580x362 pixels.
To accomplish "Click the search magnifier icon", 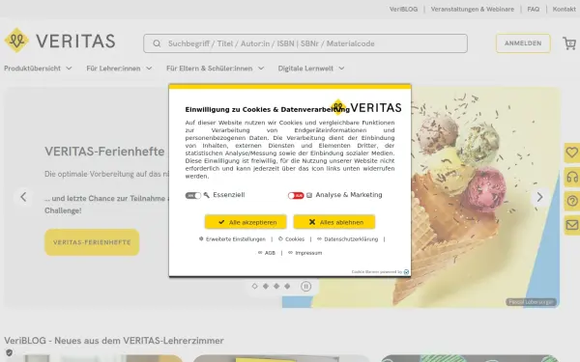I will (x=157, y=43).
